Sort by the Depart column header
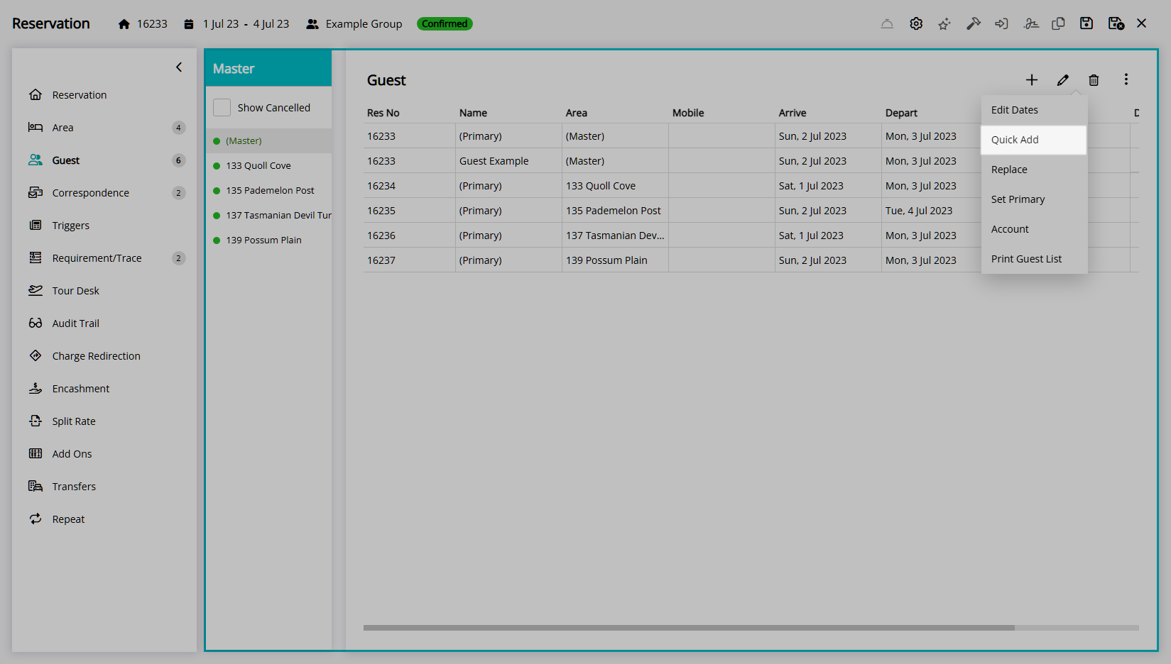The width and height of the screenshot is (1171, 664). coord(901,113)
